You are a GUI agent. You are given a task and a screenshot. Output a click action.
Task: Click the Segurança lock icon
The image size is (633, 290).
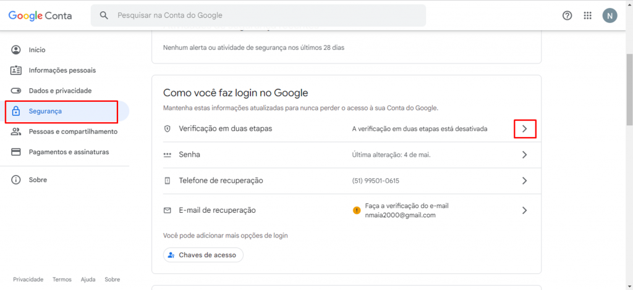(15, 111)
